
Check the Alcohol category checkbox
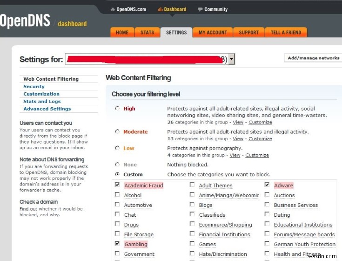pos(117,195)
